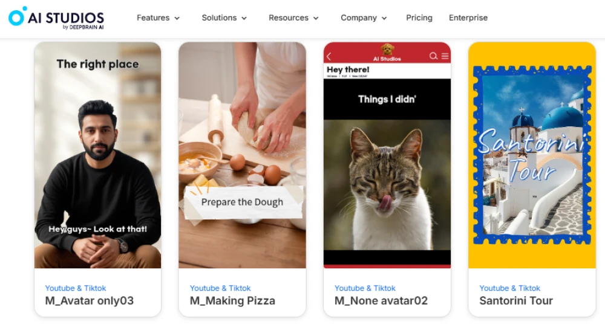Click the M_None avatar02 title
Viewport: 605px width, 333px height.
(x=381, y=300)
